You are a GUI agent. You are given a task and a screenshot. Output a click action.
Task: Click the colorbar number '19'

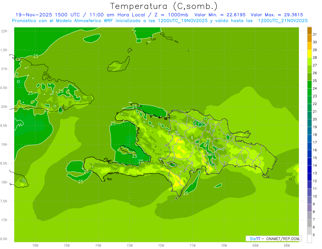(315, 127)
